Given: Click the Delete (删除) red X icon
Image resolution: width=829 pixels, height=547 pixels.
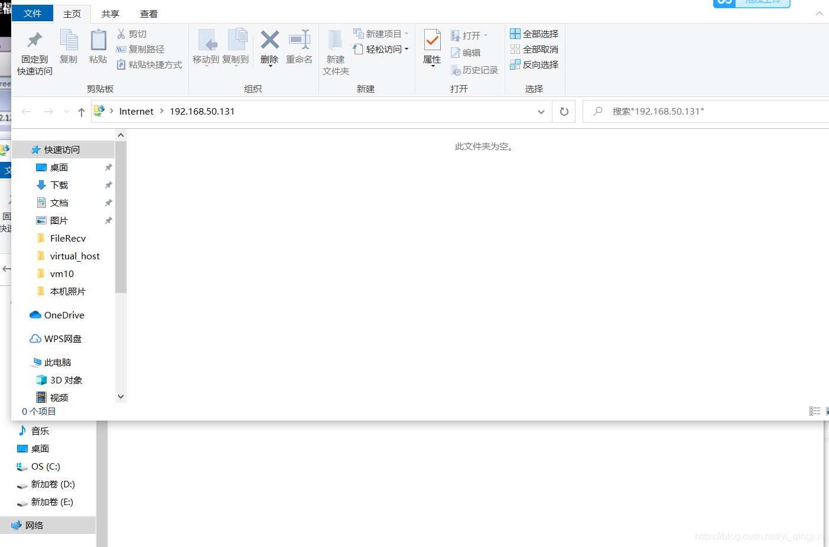Looking at the screenshot, I should (x=269, y=40).
